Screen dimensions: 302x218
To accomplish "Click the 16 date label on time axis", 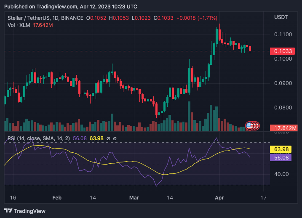I will click(13, 198).
